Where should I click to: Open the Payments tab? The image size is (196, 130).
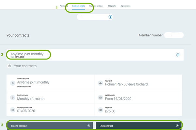[x=64, y=6]
